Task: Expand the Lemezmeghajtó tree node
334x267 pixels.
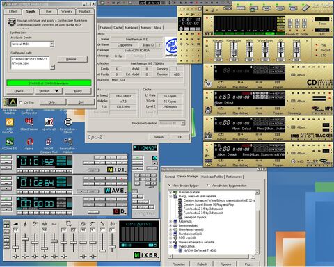Action: point(170,225)
